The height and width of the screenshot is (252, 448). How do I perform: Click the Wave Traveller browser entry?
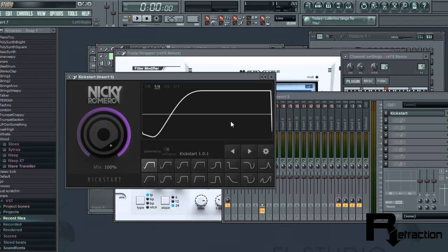22,166
